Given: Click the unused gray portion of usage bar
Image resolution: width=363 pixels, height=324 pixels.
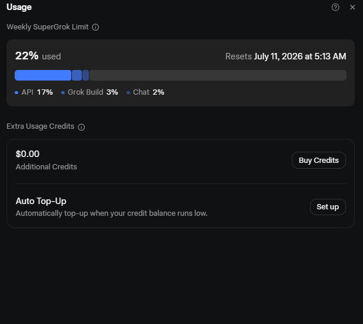Looking at the screenshot, I should pos(218,75).
